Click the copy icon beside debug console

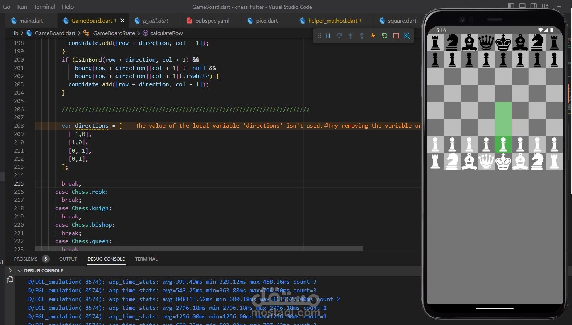click(x=10, y=280)
